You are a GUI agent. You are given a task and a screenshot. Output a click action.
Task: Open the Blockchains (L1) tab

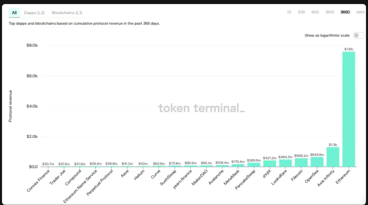(x=67, y=13)
